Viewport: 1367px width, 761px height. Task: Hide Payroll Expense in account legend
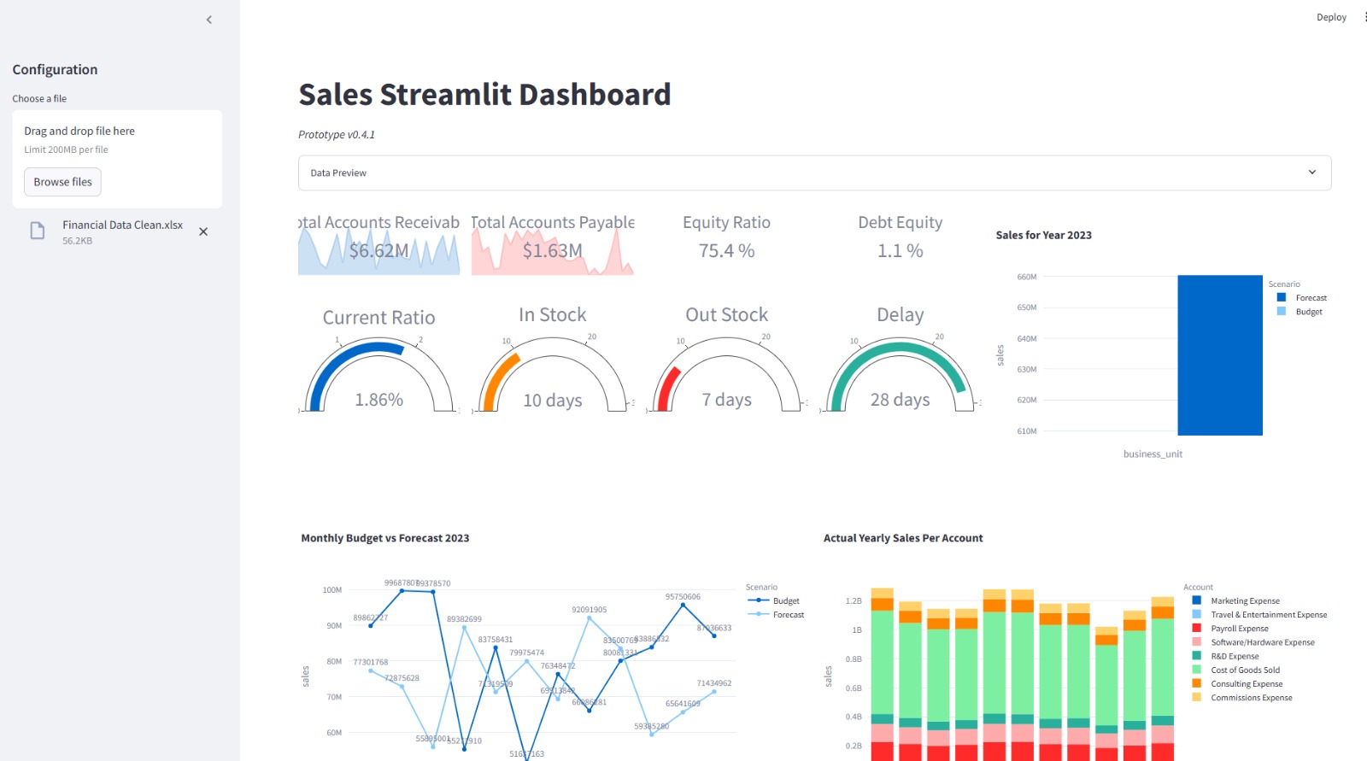1239,629
